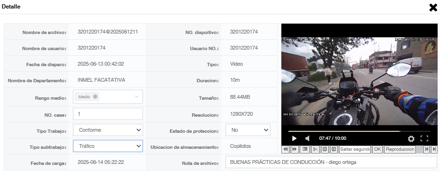
Task: Click the playback time 07:47 / 10:00
Action: click(332, 138)
